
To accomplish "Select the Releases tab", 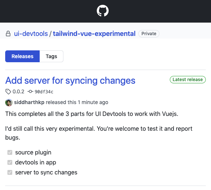I will (x=22, y=56).
